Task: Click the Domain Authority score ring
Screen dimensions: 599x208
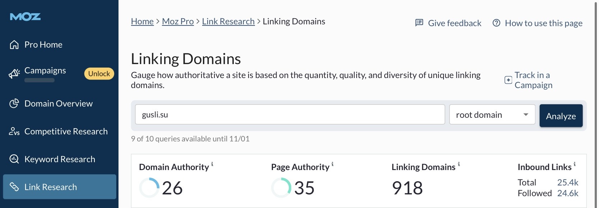Action: click(149, 188)
